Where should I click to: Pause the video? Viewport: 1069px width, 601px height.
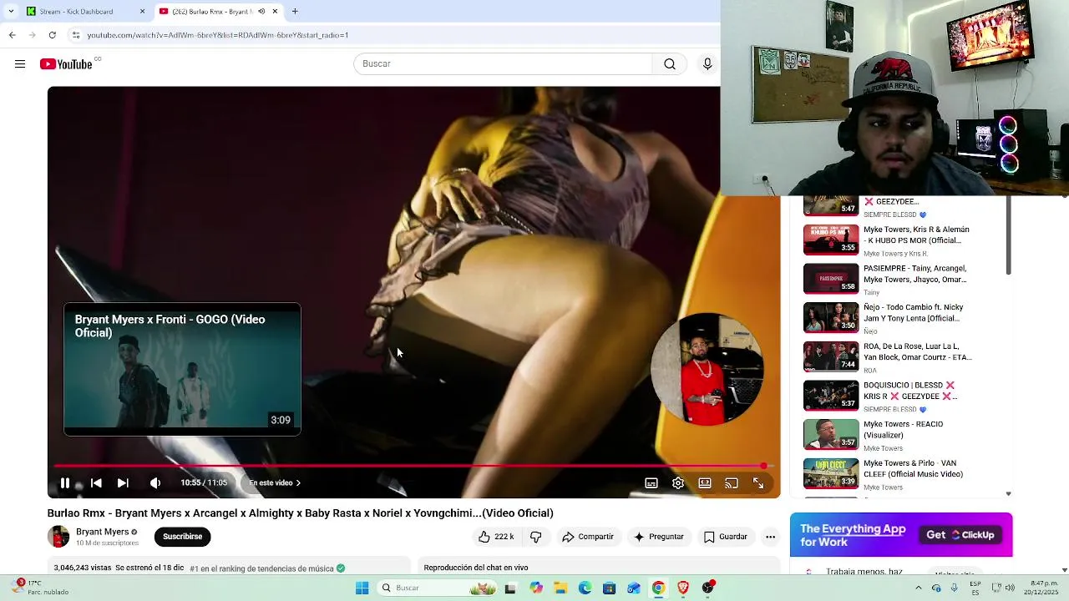pos(65,482)
